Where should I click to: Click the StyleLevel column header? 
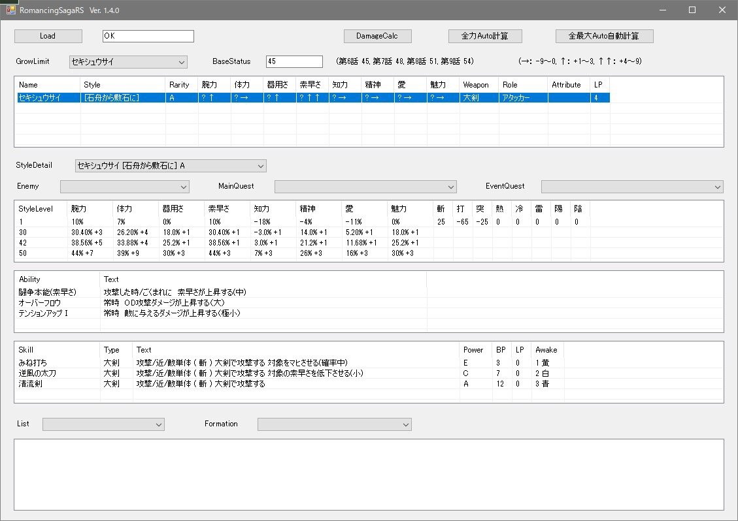41,208
